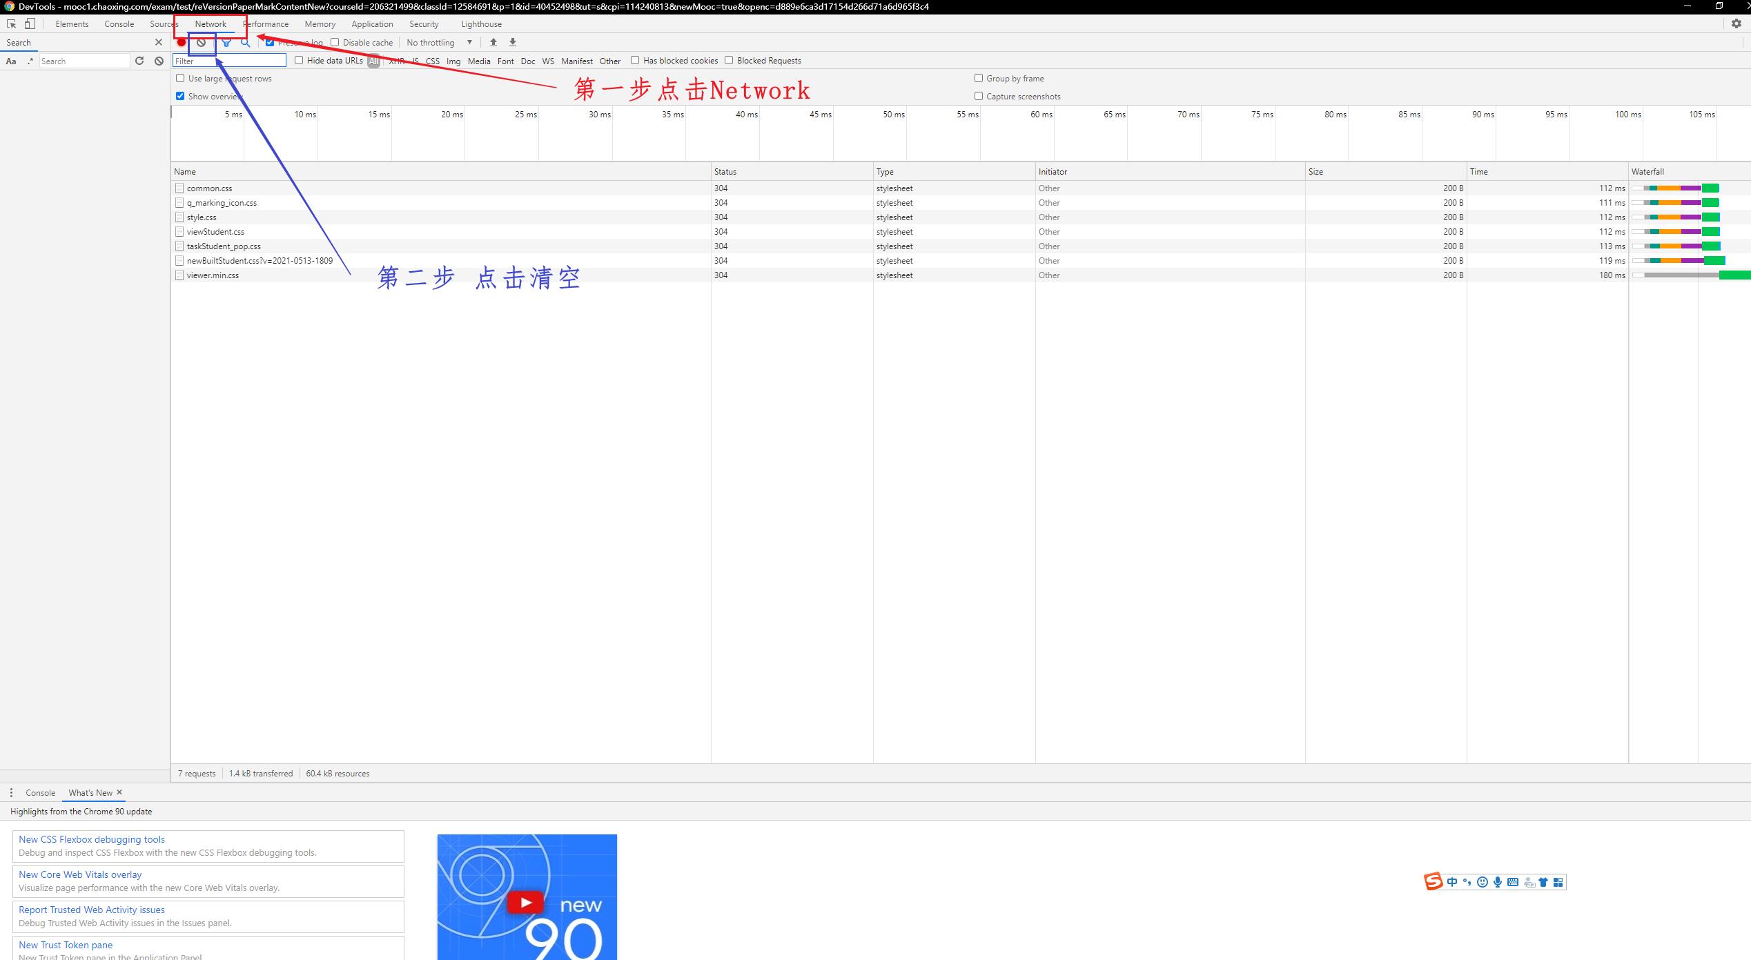Click the Import HAR file icon
The image size is (1751, 960).
494,43
